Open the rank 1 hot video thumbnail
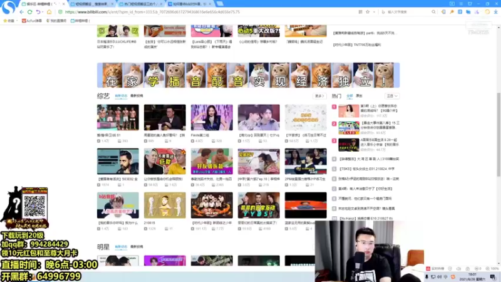 pos(349,111)
